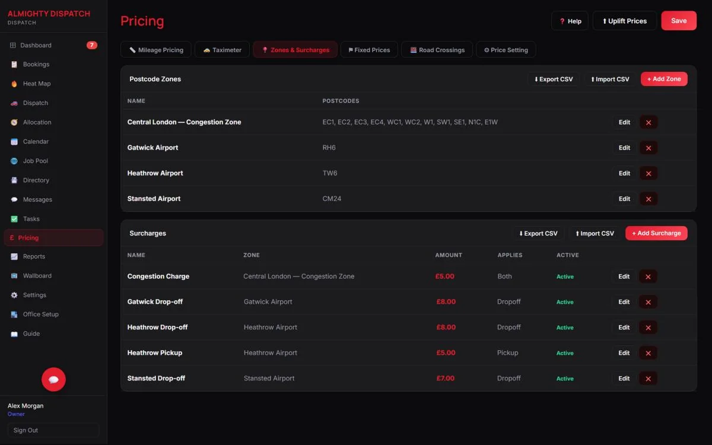Import CSV into Surcharges
Screen dimensions: 712x445
point(595,233)
